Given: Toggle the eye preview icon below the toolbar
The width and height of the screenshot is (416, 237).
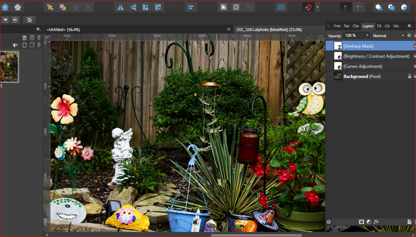Looking at the screenshot, I should (x=5, y=20).
